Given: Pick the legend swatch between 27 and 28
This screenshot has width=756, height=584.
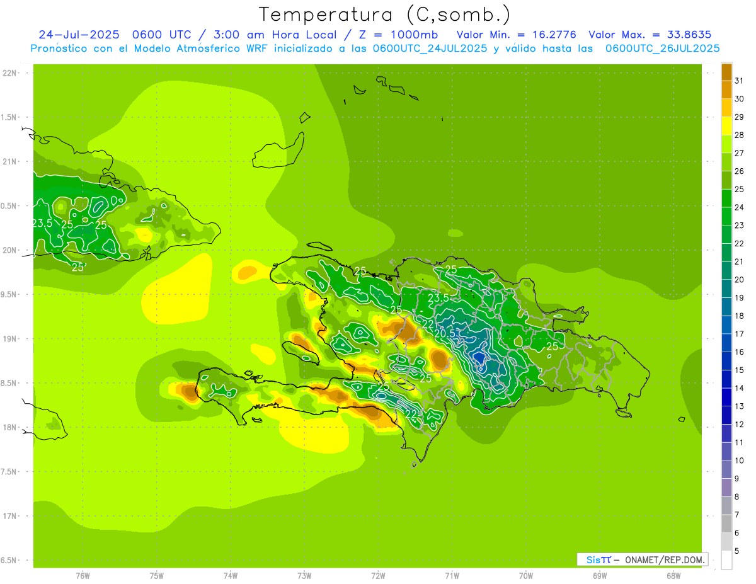Looking at the screenshot, I should 726,144.
